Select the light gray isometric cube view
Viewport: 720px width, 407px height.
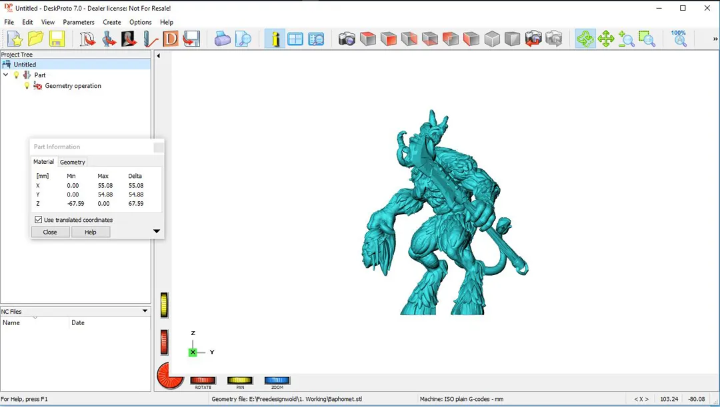click(492, 39)
